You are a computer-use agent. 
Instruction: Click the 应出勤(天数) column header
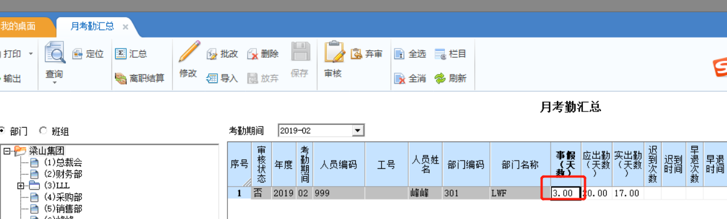tap(596, 164)
